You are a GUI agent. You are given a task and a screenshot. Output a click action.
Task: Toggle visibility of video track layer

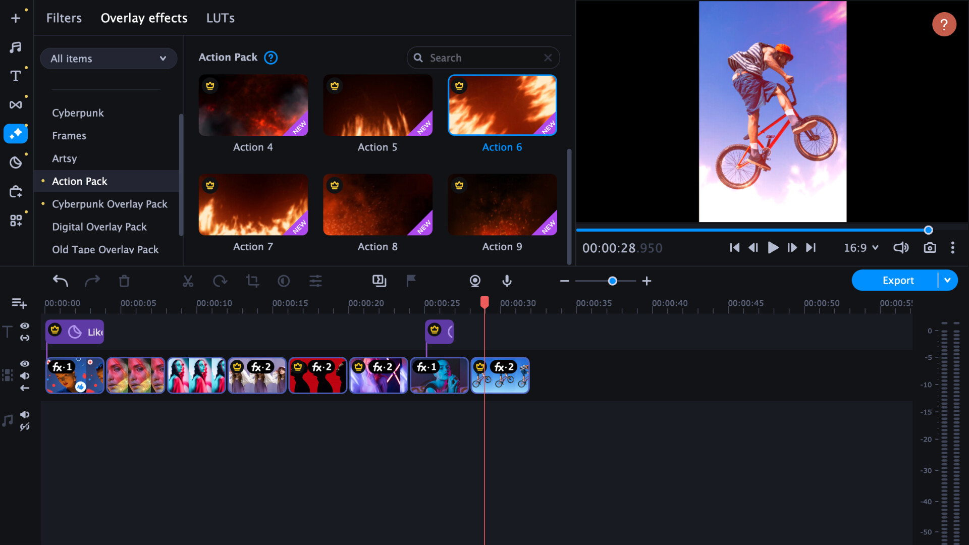click(25, 363)
